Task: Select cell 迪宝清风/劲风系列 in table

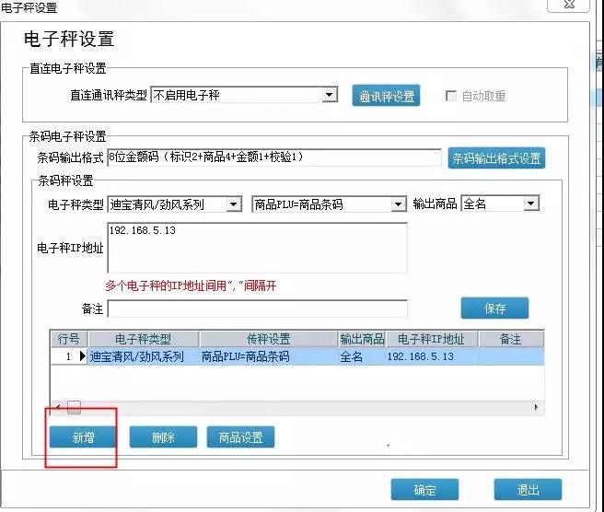Action: [144, 356]
